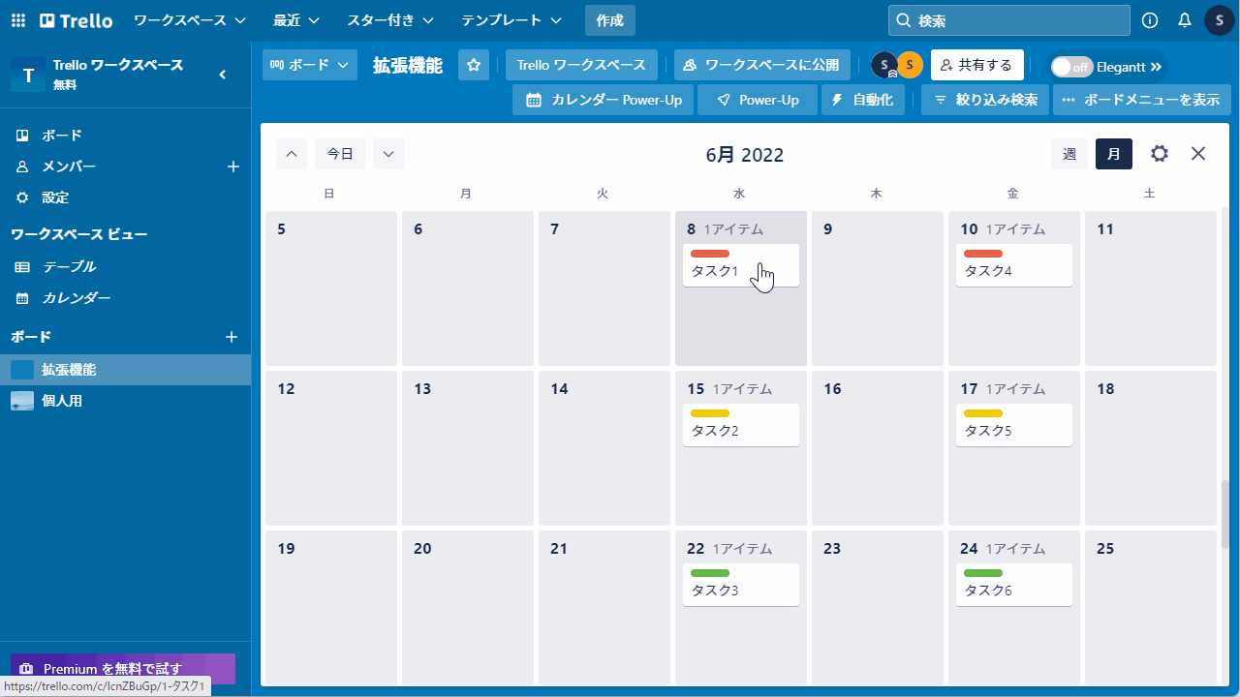Switch calendar to 週 view
The height and width of the screenshot is (697, 1240).
[x=1069, y=154]
